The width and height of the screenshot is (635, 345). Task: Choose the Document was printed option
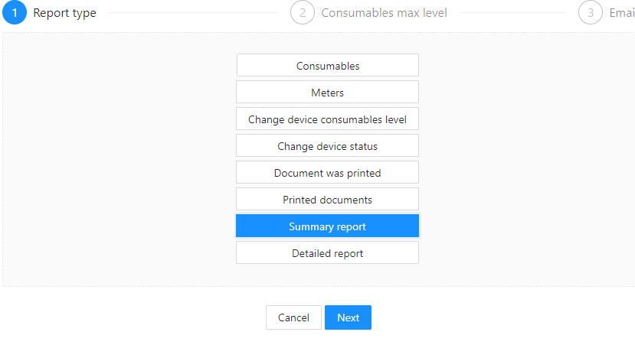(328, 172)
